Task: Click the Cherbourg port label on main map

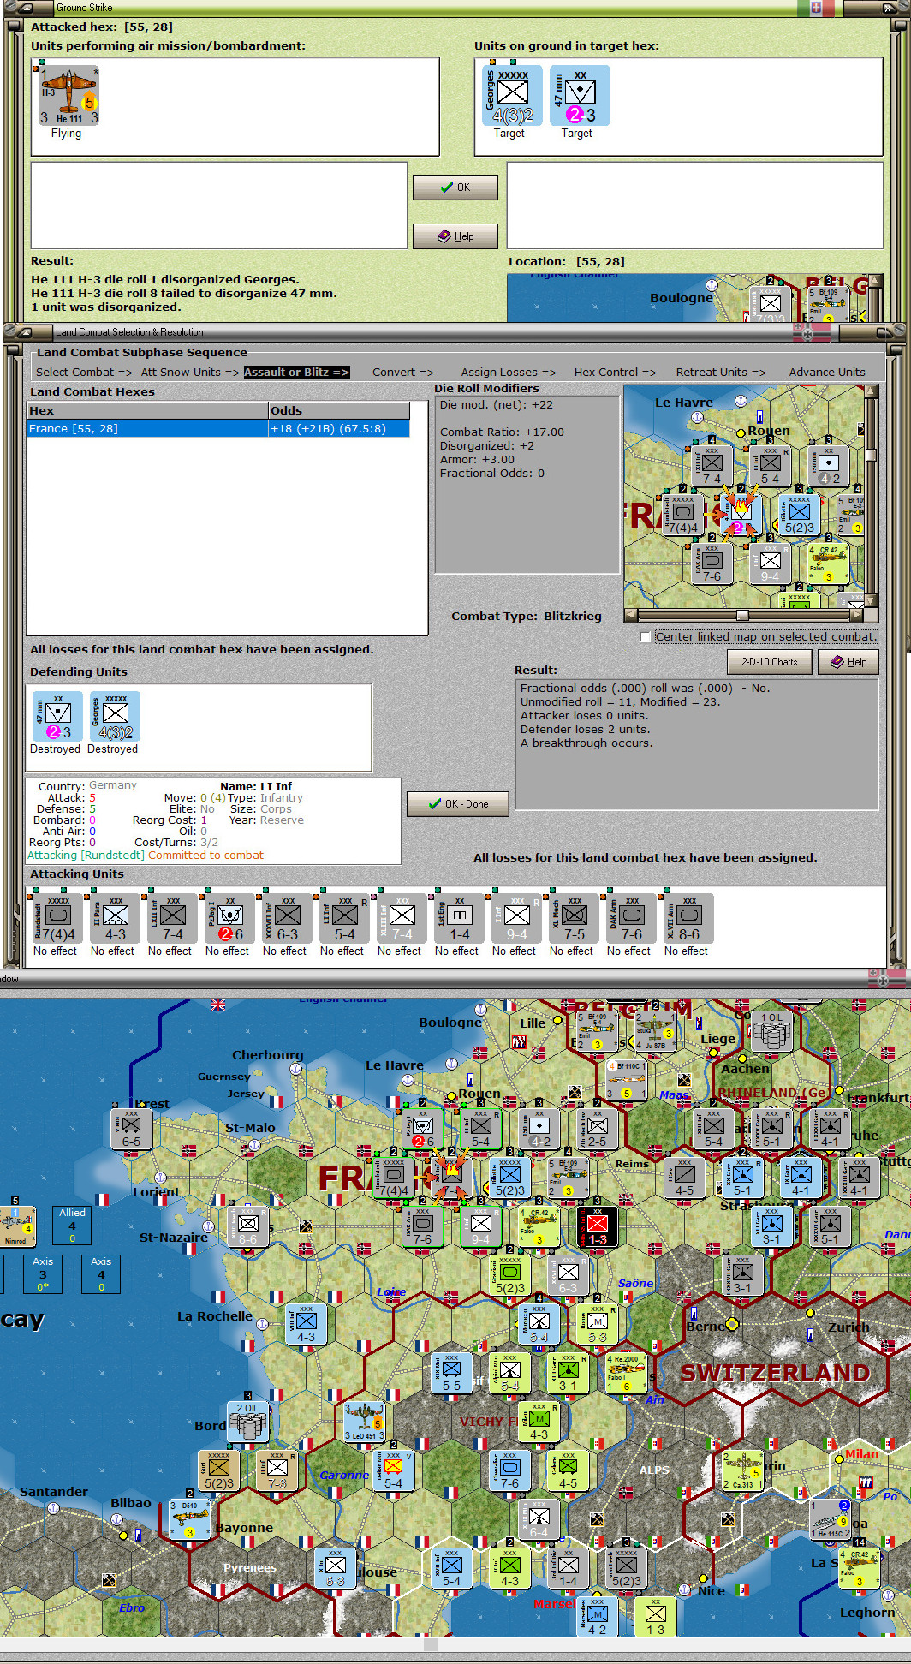Action: (268, 1055)
